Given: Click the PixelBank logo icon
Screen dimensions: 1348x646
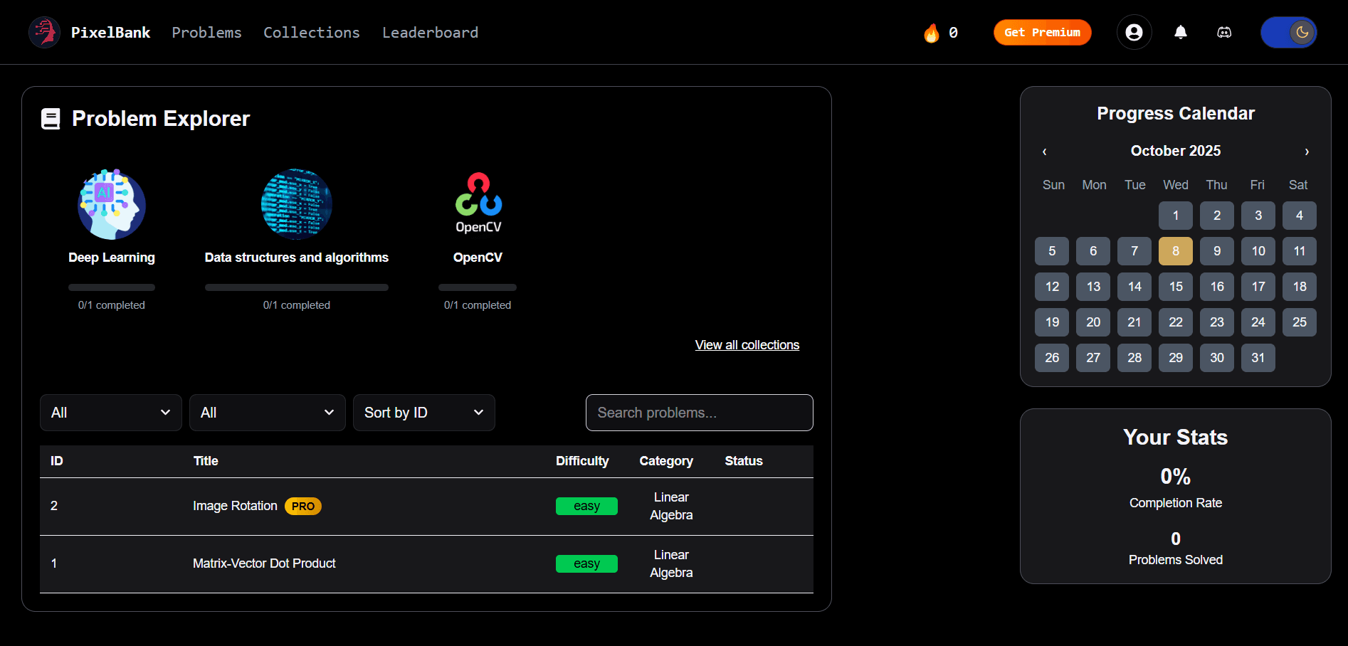Looking at the screenshot, I should (44, 32).
